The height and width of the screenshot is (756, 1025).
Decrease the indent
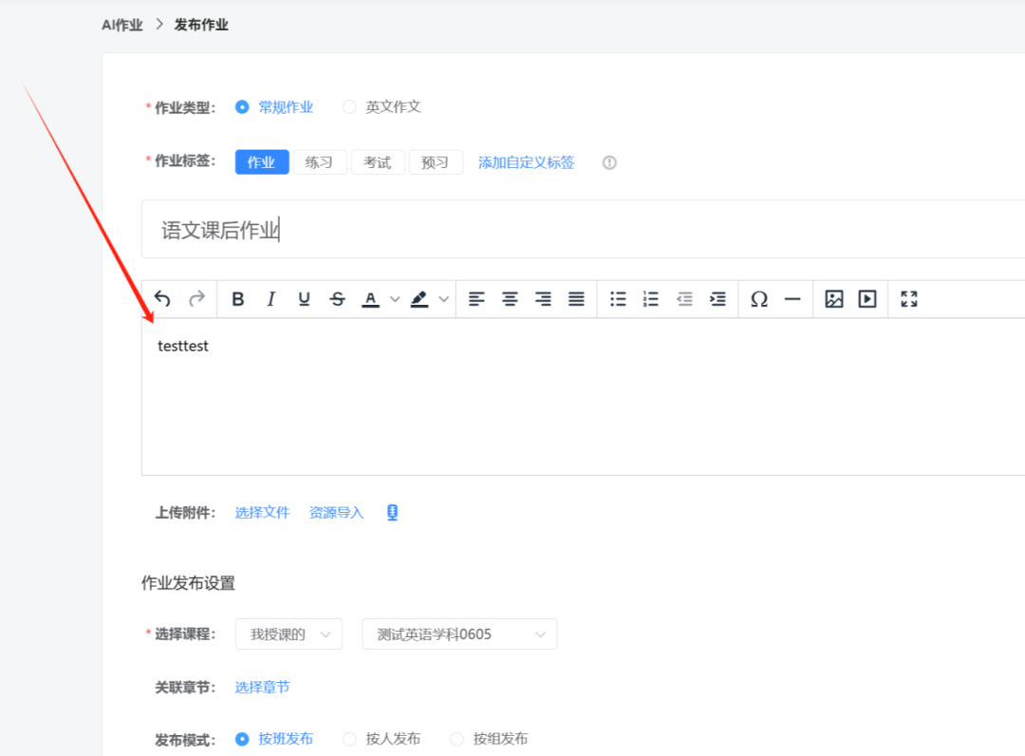(x=684, y=299)
